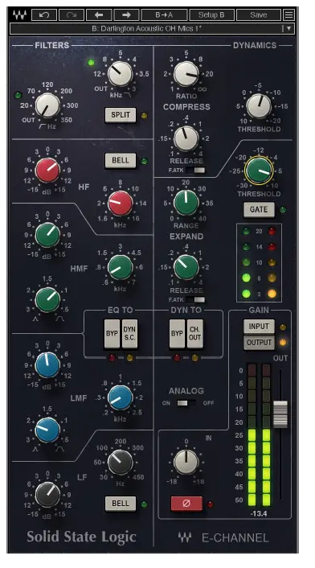Click the green HMF Q width knob
The image size is (315, 568).
(47, 299)
